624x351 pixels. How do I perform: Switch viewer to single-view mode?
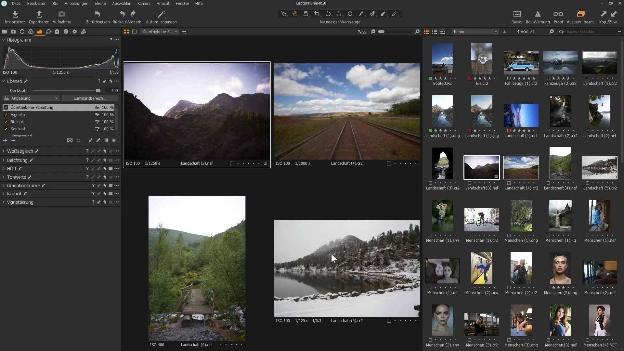click(134, 32)
